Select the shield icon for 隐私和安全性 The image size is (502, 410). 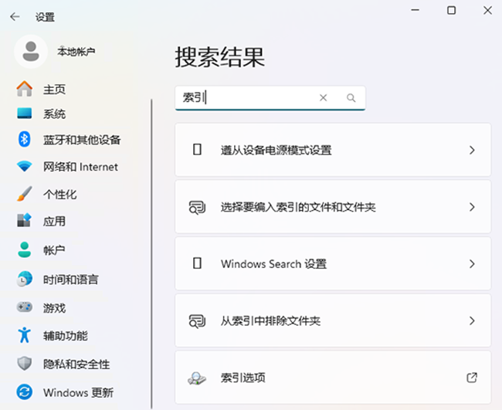pyautogui.click(x=25, y=364)
